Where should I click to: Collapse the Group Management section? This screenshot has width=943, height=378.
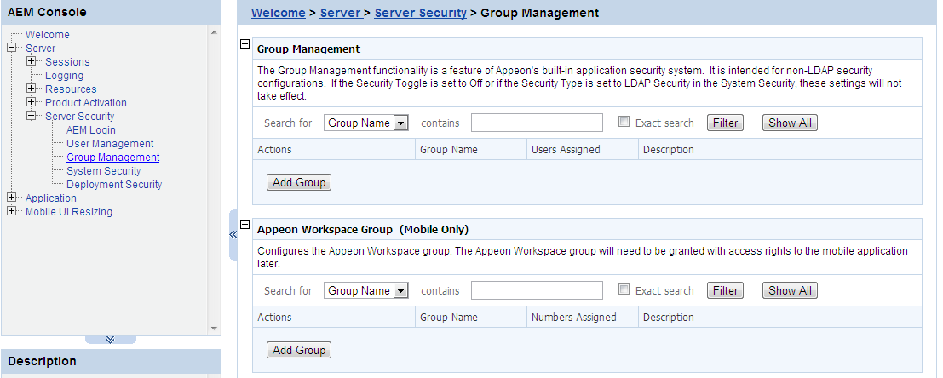click(244, 44)
